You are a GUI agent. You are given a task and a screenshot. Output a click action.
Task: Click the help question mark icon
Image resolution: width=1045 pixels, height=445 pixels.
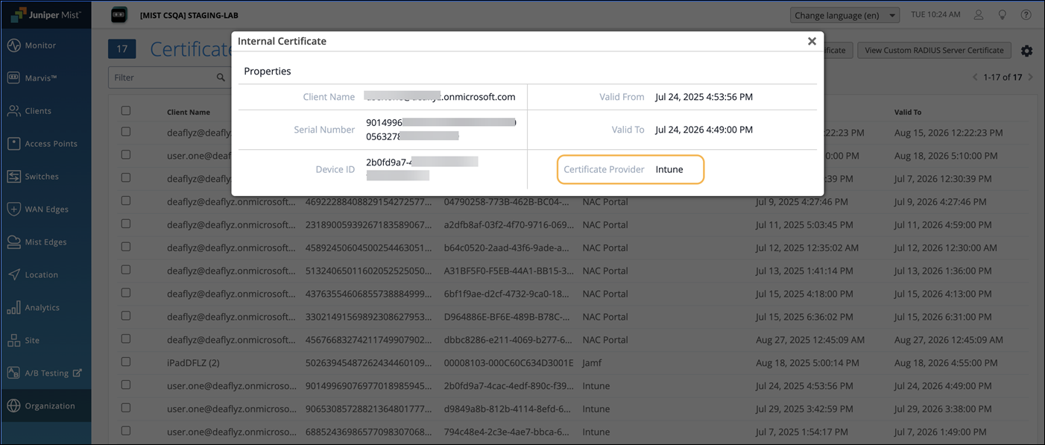[1026, 15]
